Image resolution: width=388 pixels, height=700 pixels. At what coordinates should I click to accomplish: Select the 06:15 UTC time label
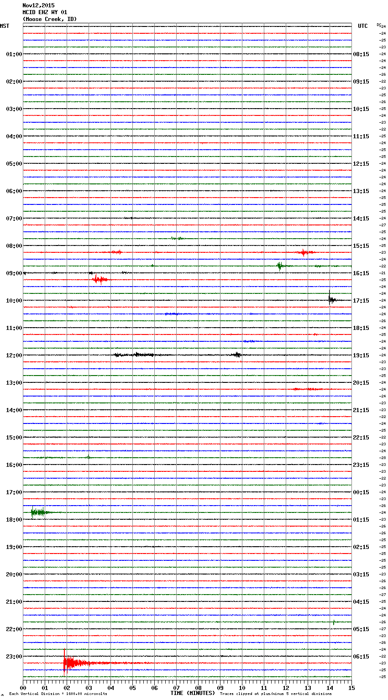click(x=361, y=657)
